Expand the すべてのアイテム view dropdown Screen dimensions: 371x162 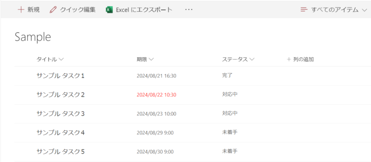pos(364,10)
